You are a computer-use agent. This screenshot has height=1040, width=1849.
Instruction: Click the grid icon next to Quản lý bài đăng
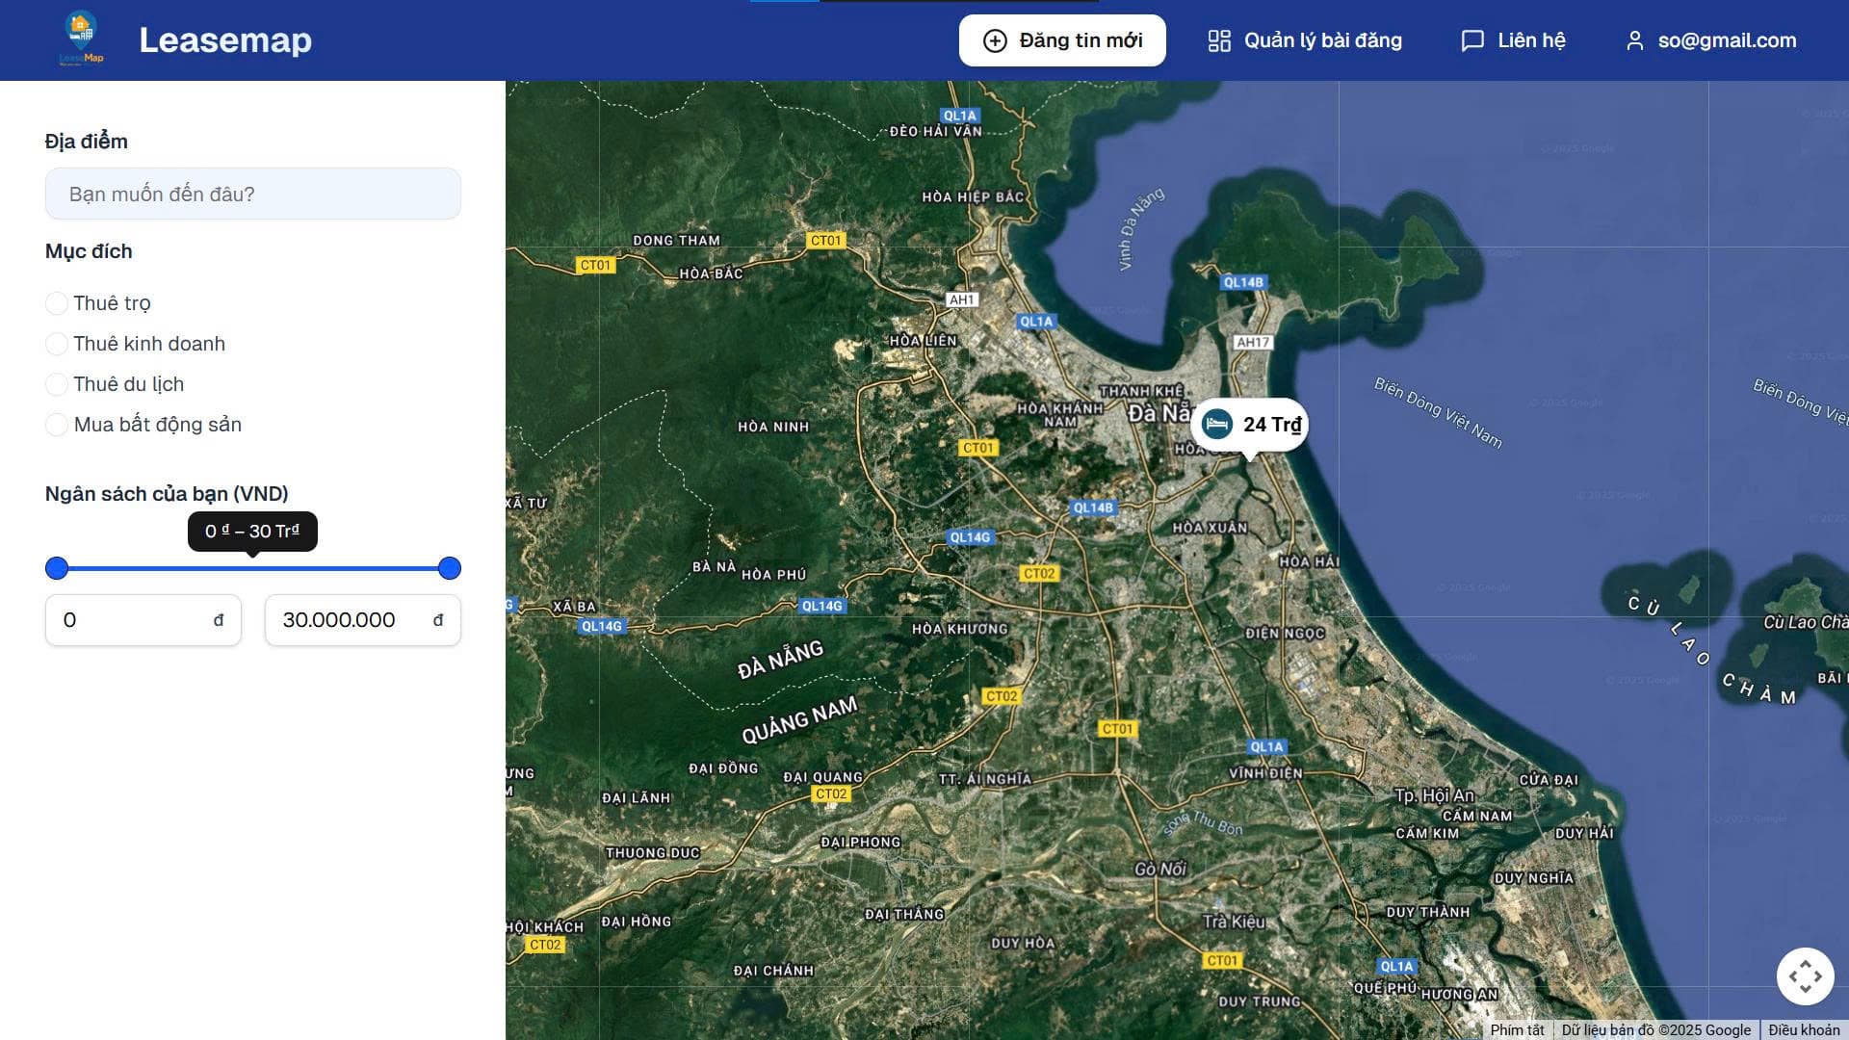point(1219,40)
